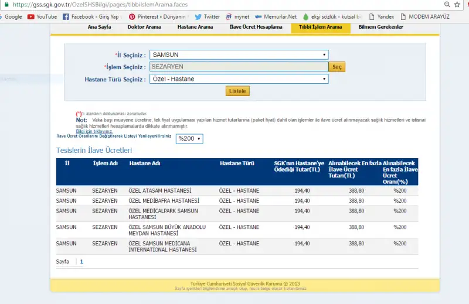This screenshot has height=304, width=469.
Task: Switch to the Doktor Arama tab
Action: pyautogui.click(x=144, y=27)
